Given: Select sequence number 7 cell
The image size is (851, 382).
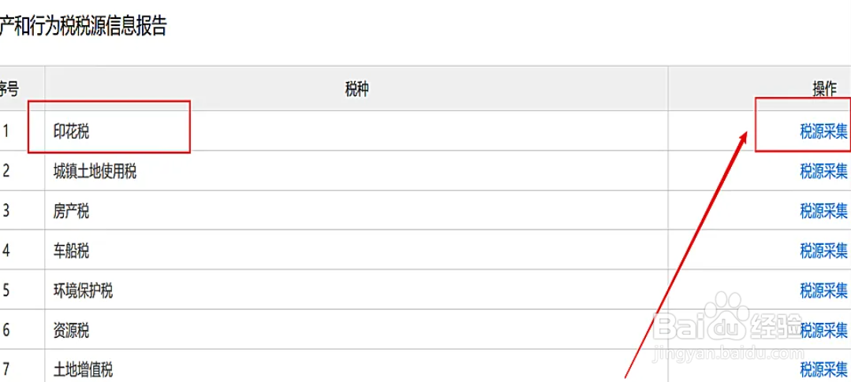Looking at the screenshot, I should click(6, 369).
